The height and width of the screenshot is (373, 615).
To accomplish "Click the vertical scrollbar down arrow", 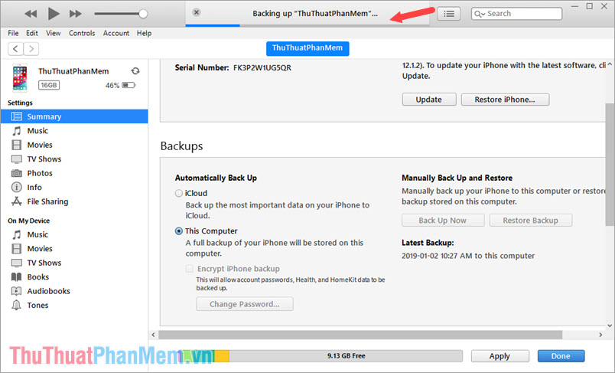I will coord(610,325).
